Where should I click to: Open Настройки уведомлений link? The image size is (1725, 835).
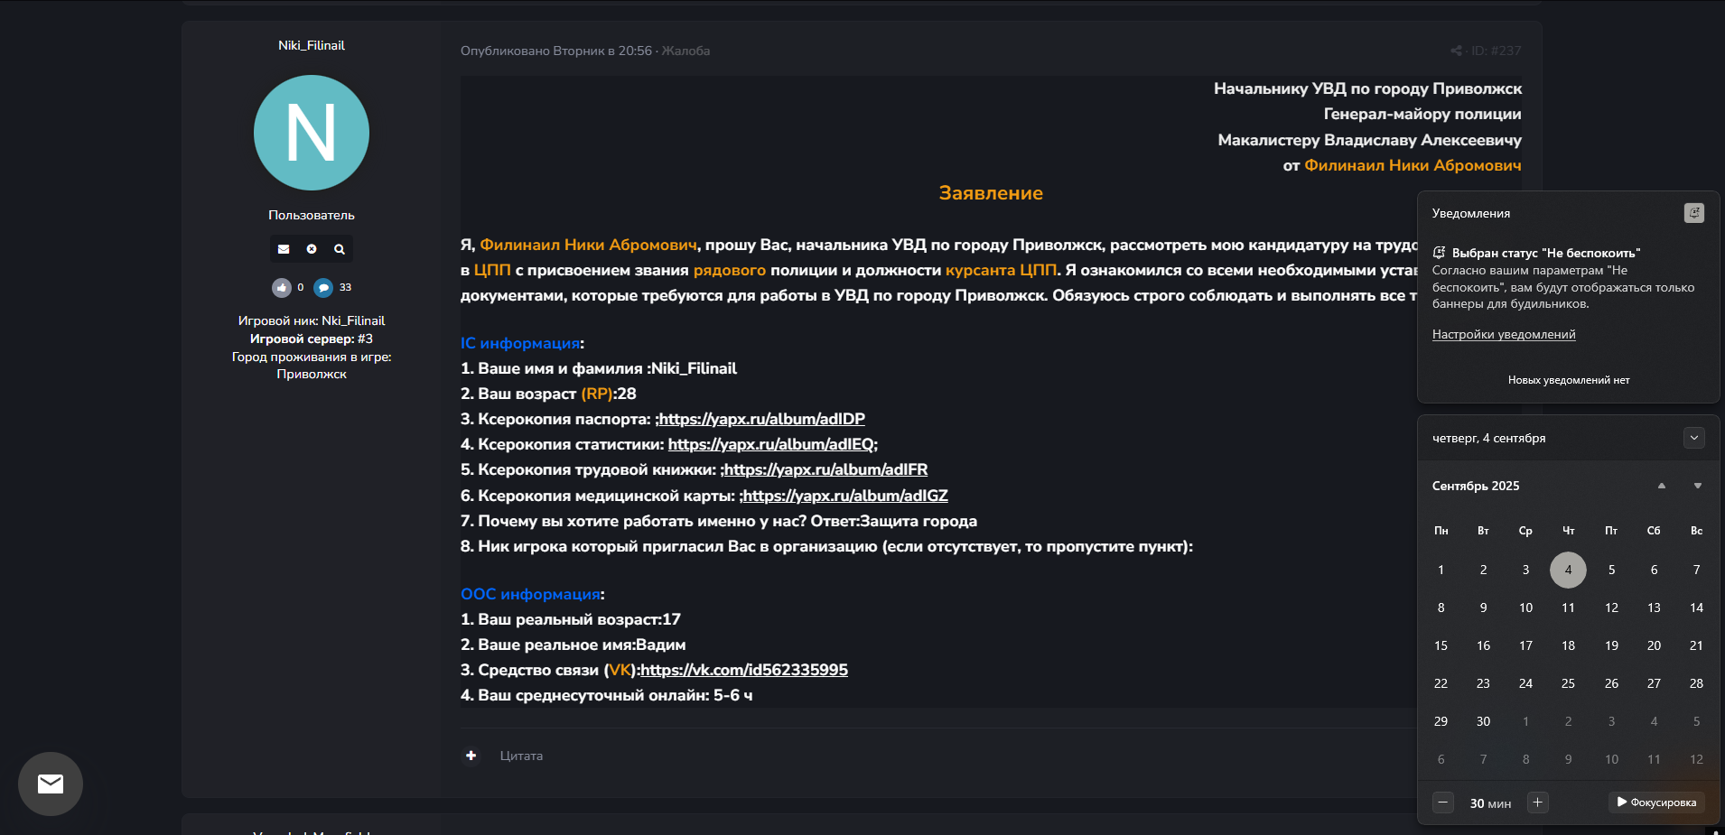point(1504,334)
